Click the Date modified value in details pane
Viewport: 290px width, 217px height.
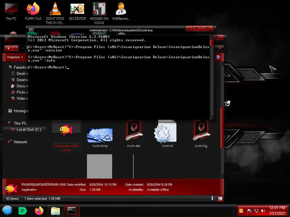click(103, 185)
